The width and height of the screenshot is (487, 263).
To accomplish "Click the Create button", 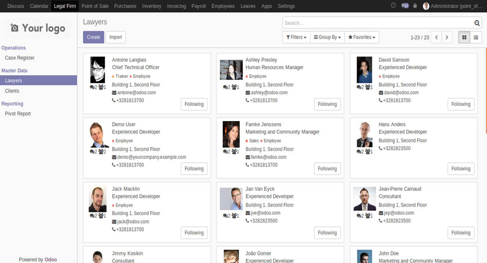I will tap(94, 37).
